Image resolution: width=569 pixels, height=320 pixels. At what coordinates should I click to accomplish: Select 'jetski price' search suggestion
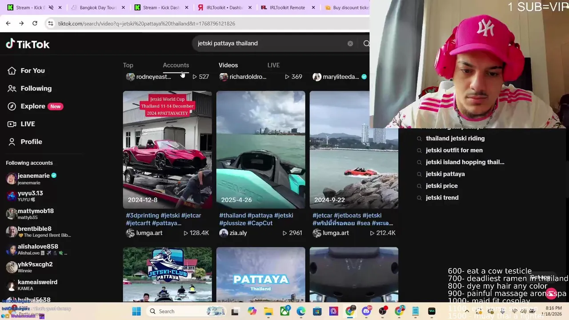click(x=441, y=186)
